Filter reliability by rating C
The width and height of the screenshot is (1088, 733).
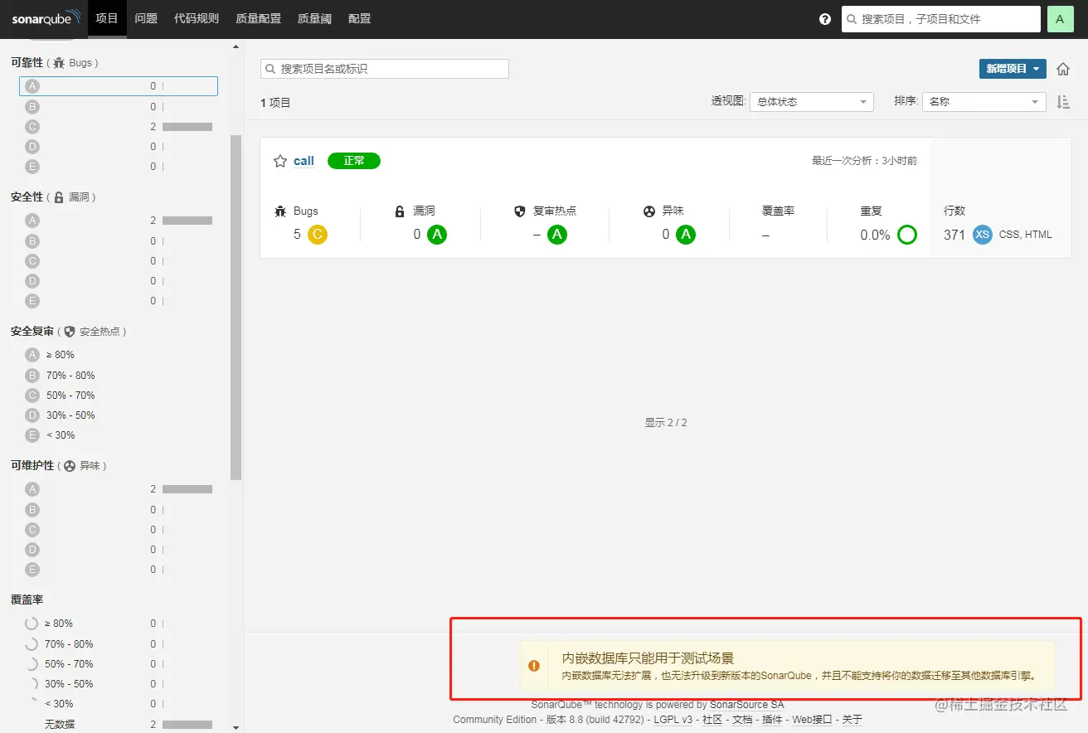[119, 127]
